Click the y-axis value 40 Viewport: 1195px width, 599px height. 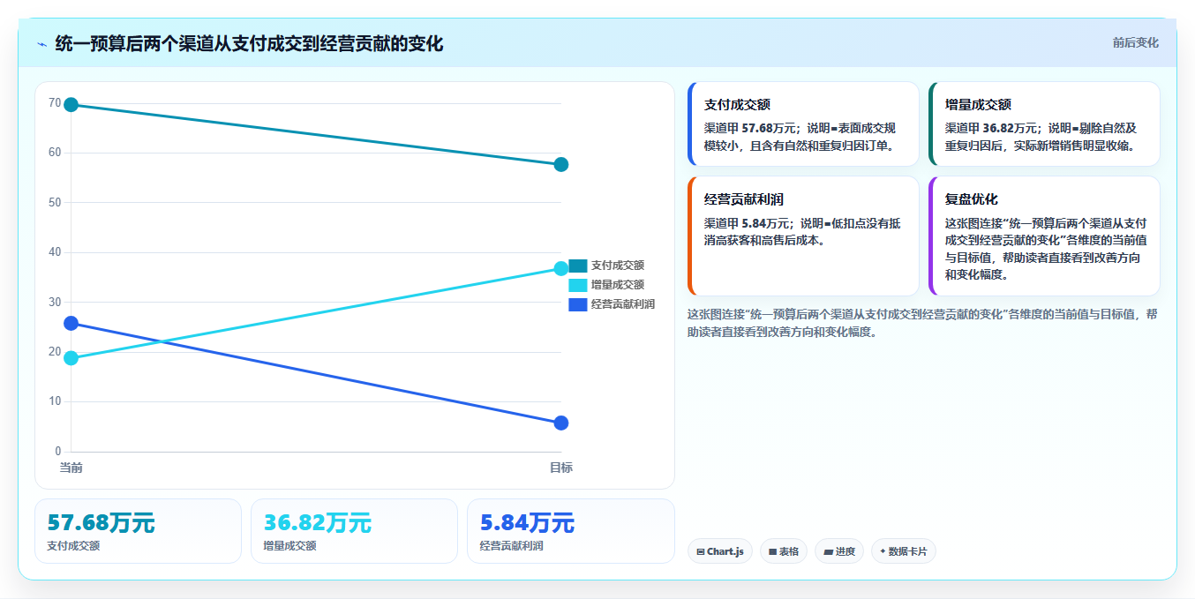55,252
